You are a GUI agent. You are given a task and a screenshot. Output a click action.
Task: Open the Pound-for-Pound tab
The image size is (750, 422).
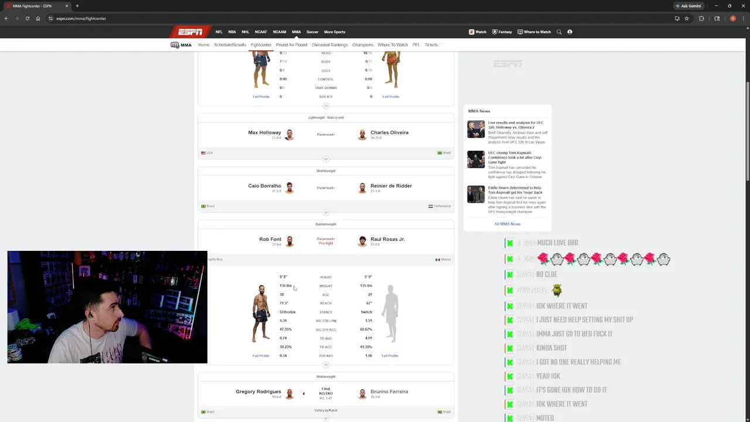[x=291, y=45]
